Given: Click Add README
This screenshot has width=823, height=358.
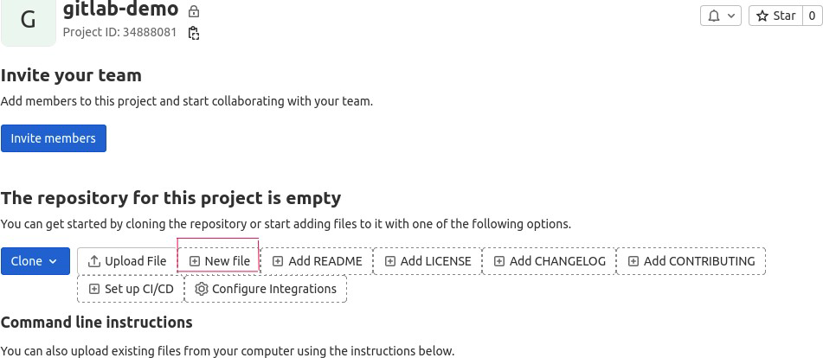Looking at the screenshot, I should coord(317,261).
